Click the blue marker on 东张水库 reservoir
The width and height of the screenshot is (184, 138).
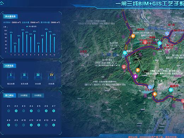[x=150, y=87]
